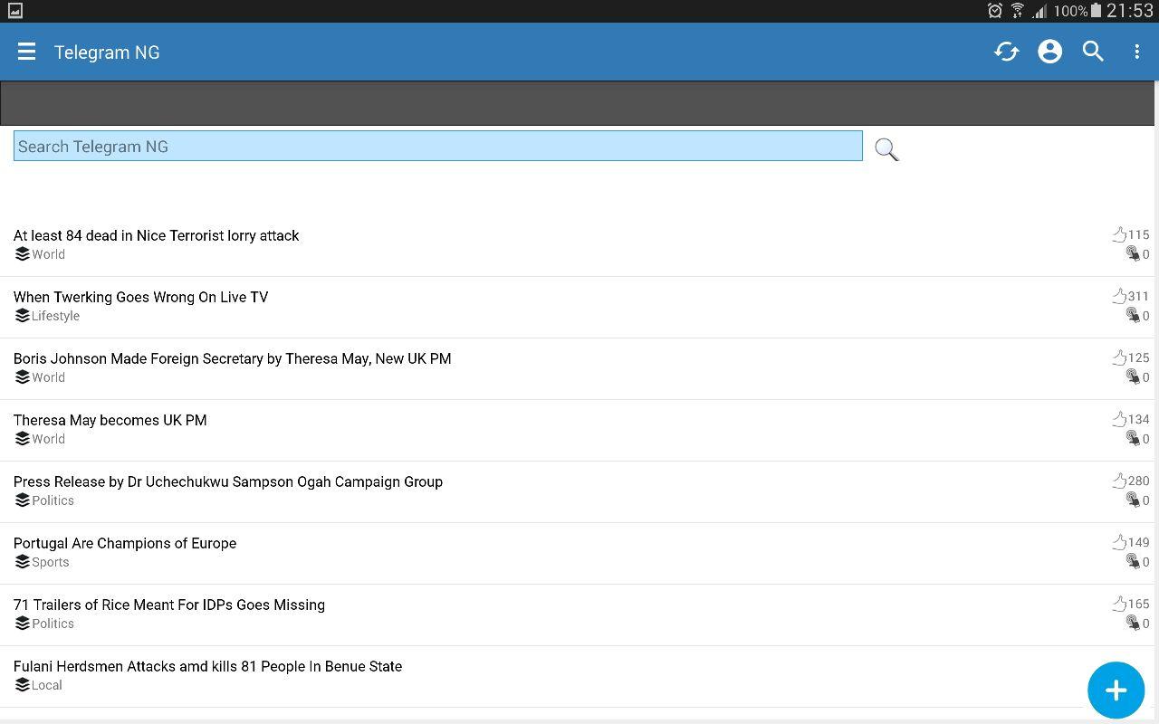The height and width of the screenshot is (724, 1159).
Task: Tap the battery indicator in status bar
Action: coord(1096,11)
